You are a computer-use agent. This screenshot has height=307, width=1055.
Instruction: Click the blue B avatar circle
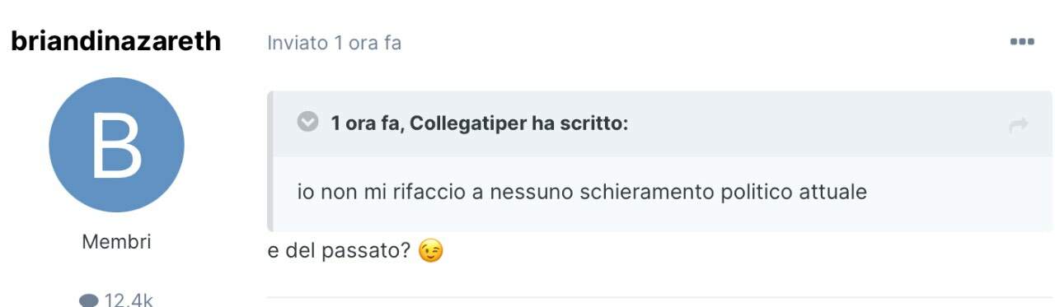(x=116, y=145)
